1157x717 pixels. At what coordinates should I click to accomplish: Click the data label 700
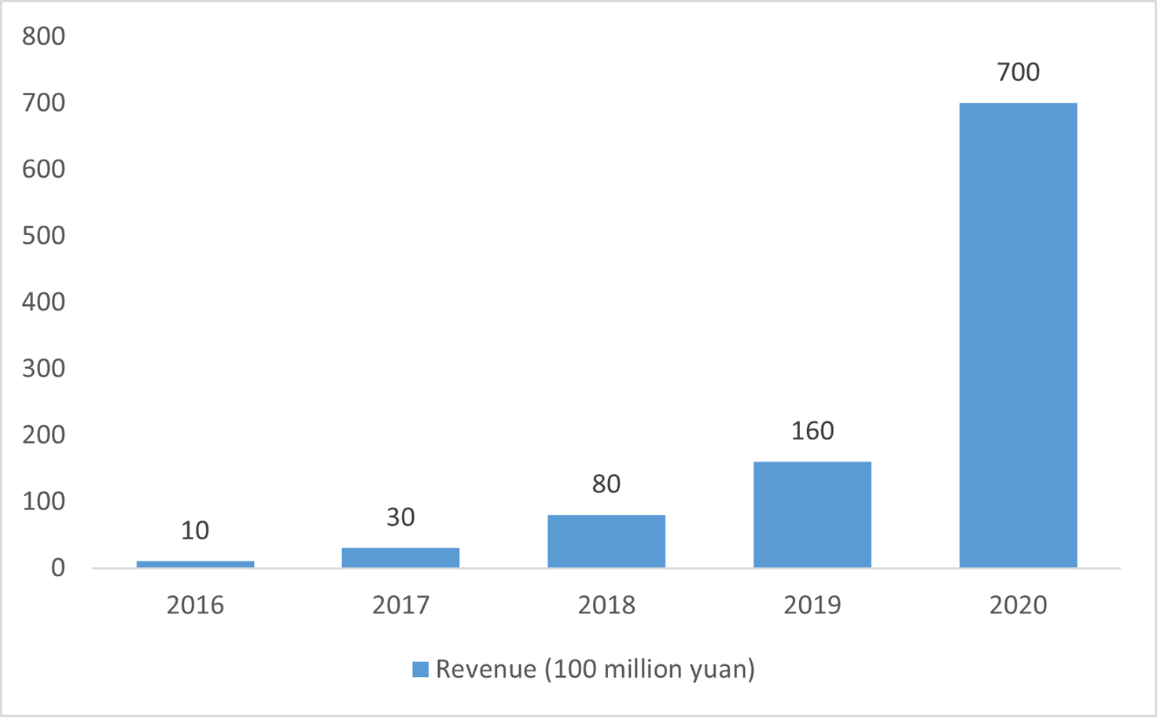(1019, 72)
